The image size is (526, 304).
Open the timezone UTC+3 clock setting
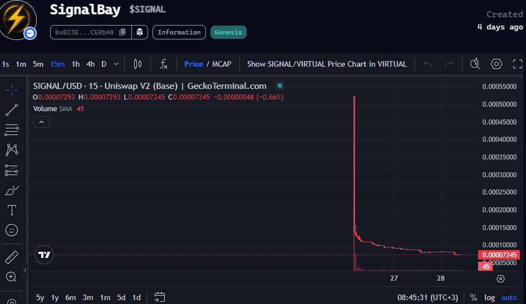pos(427,297)
